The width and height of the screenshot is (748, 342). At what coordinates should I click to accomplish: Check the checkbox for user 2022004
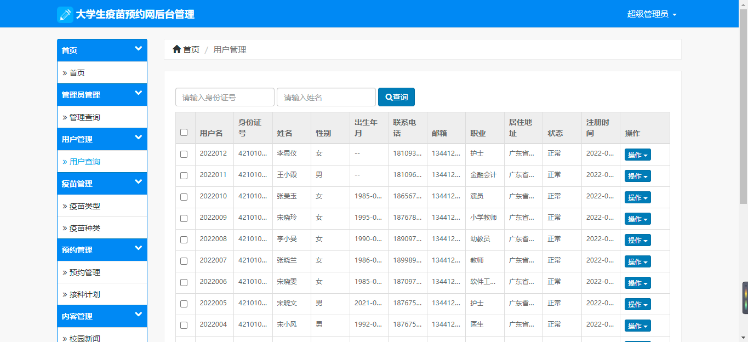pyautogui.click(x=184, y=325)
